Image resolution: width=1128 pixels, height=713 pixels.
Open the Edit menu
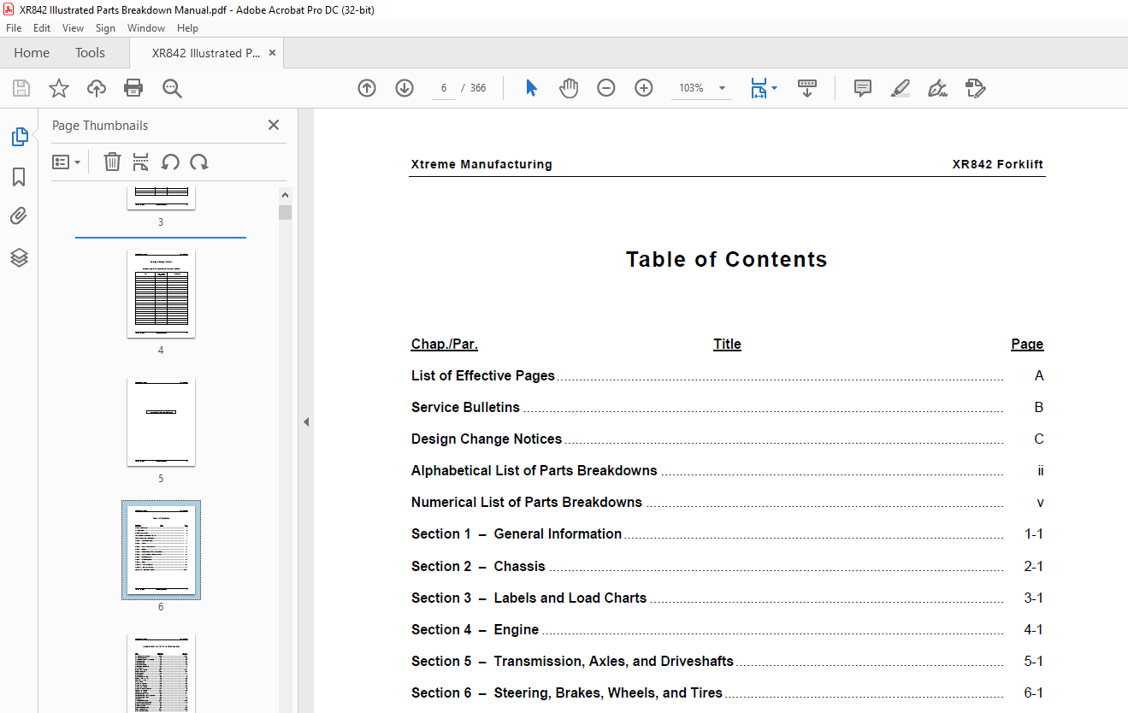coord(42,28)
